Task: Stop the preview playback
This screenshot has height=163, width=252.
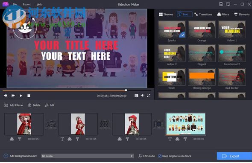Action: pyautogui.click(x=29, y=96)
